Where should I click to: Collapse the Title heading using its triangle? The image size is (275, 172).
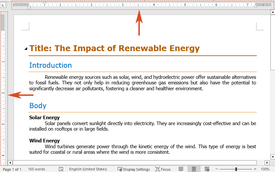(26, 49)
